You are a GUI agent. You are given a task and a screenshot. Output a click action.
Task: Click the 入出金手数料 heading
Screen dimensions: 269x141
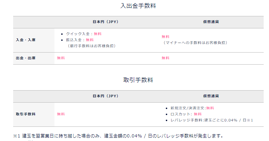(x=138, y=6)
